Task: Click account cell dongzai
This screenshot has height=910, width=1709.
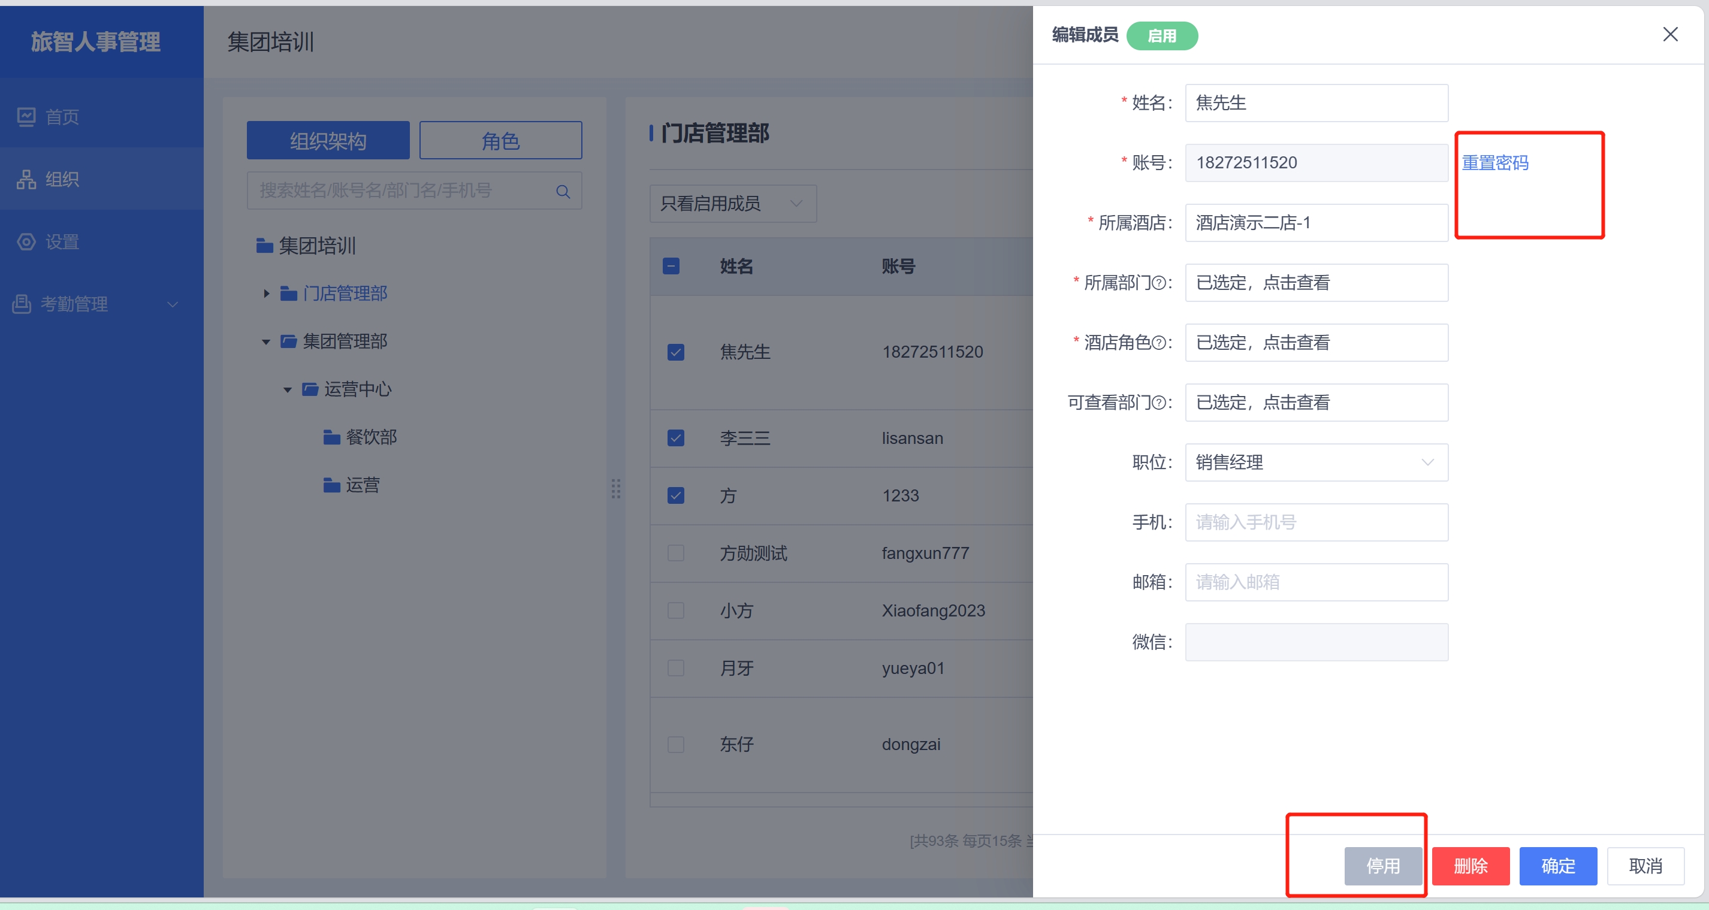Action: click(x=911, y=744)
